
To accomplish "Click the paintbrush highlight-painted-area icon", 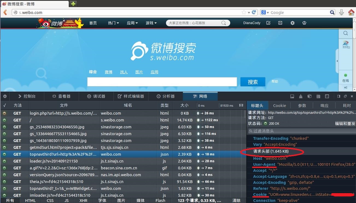I will click(x=301, y=96).
